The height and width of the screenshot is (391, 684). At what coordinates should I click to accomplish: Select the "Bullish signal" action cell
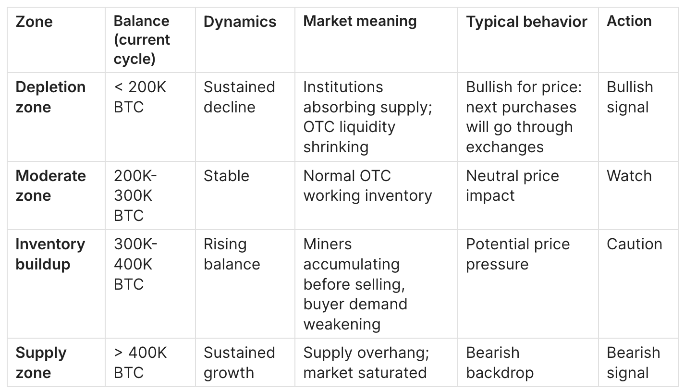point(630,97)
